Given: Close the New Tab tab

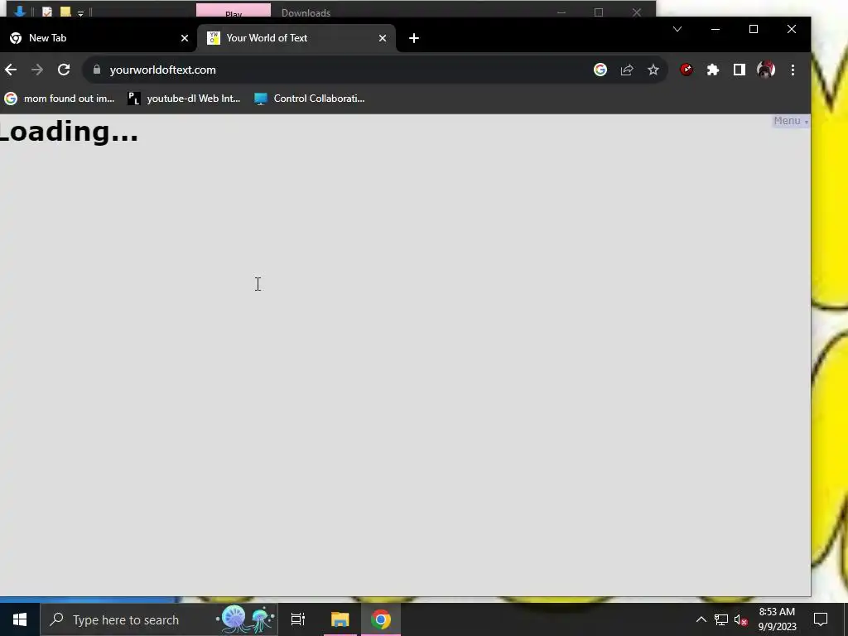Looking at the screenshot, I should click(185, 38).
